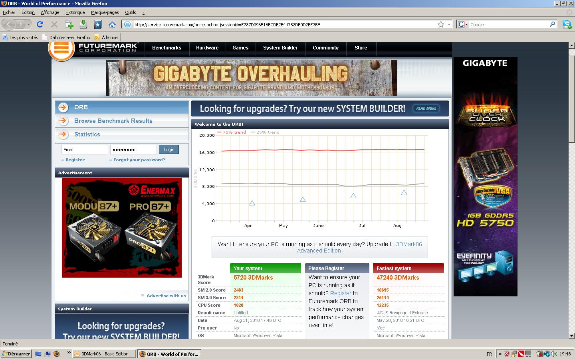This screenshot has height=359, width=575.
Task: Open the Benchmarks nav tab
Action: tap(167, 48)
